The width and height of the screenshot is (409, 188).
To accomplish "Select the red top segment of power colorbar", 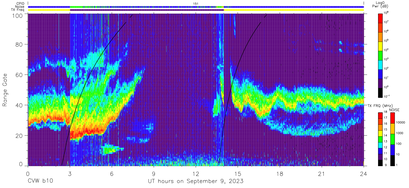I will point(381,18).
